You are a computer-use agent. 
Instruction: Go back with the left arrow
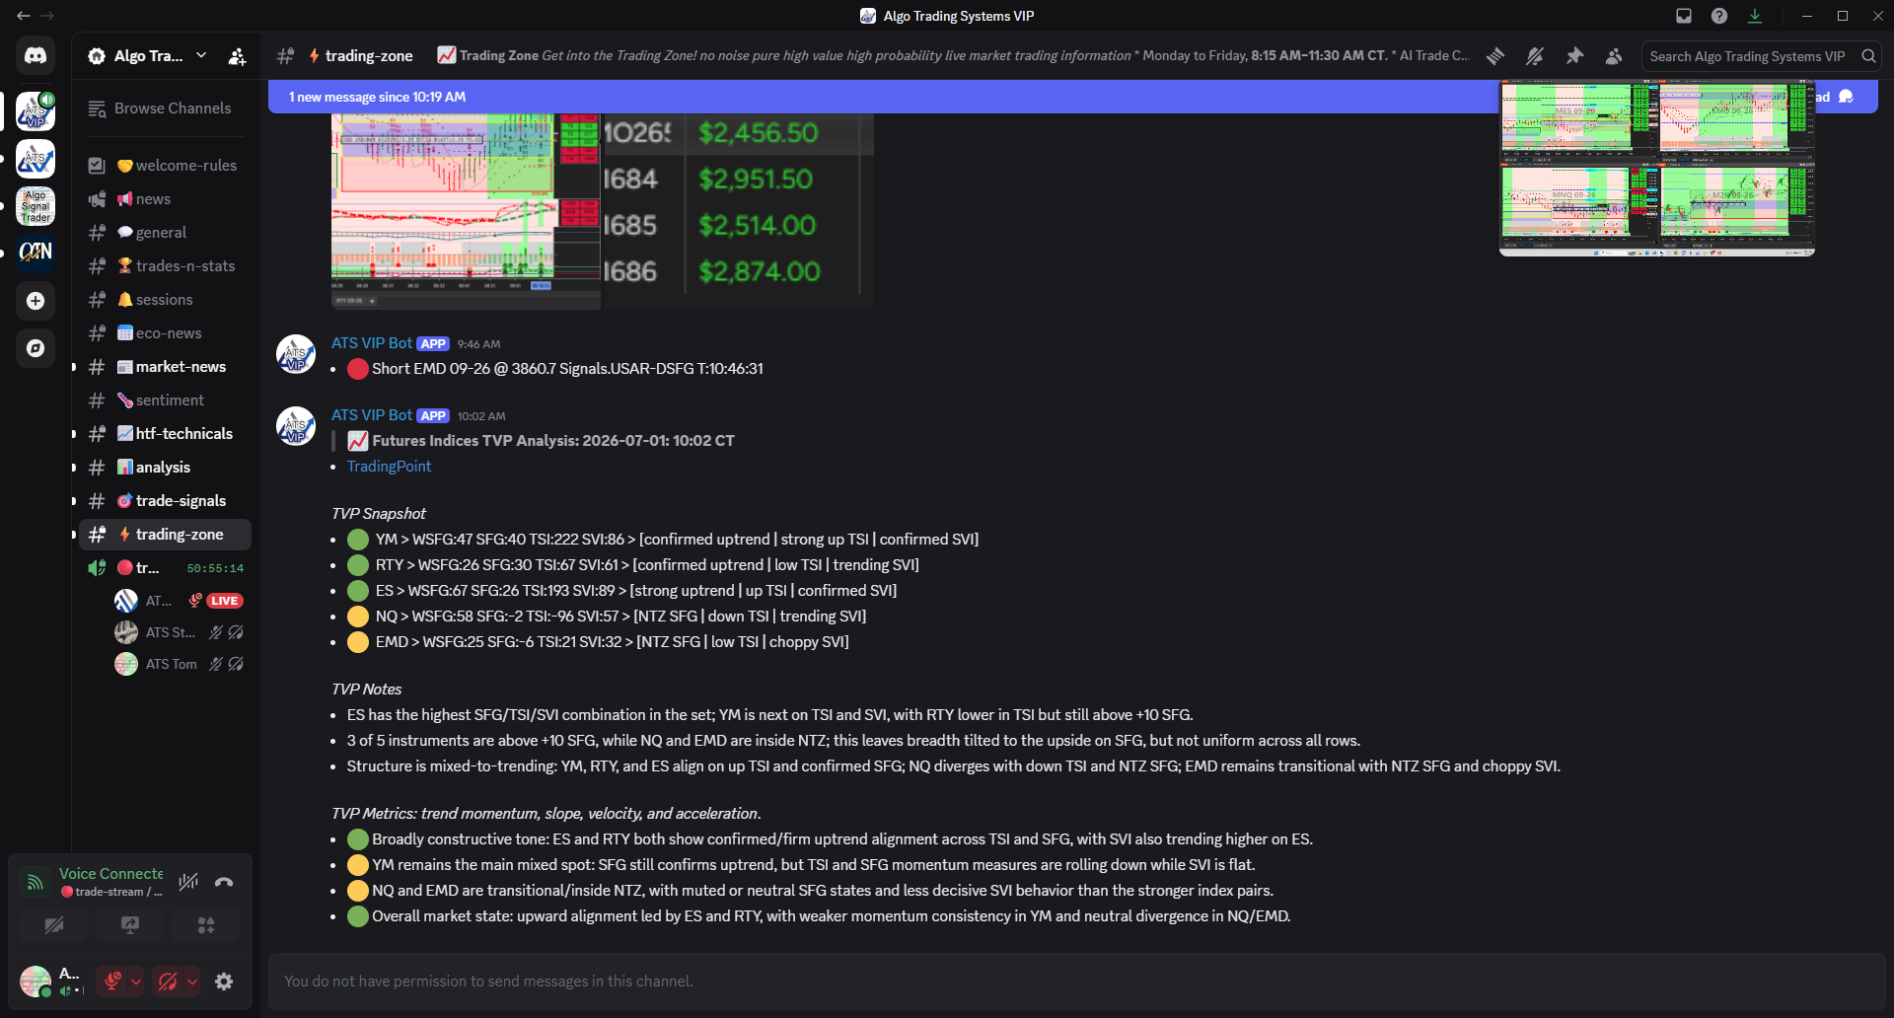(x=23, y=16)
